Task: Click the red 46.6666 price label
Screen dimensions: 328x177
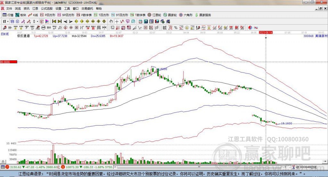Action: pos(9,62)
